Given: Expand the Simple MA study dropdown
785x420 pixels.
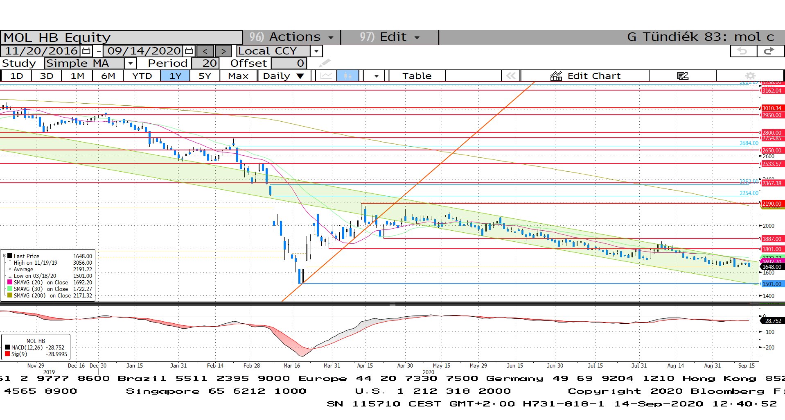Looking at the screenshot, I should tap(130, 64).
